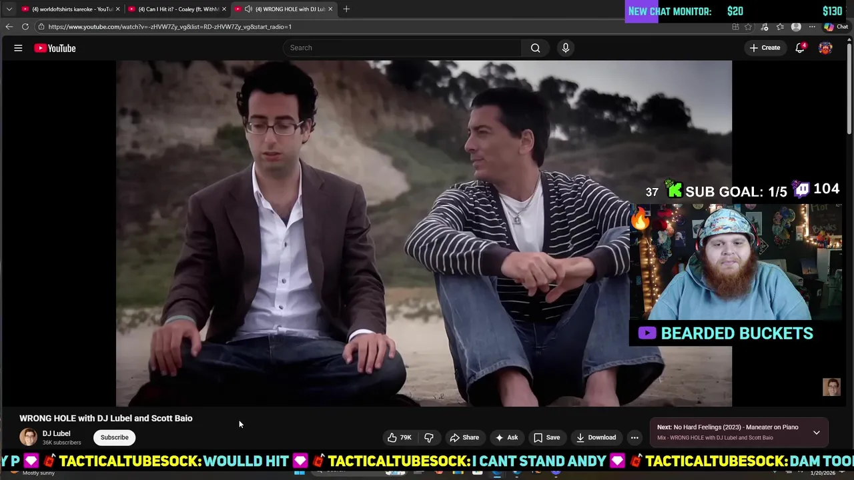Subscribe to DJ Lubel channel
854x480 pixels.
[x=115, y=437]
